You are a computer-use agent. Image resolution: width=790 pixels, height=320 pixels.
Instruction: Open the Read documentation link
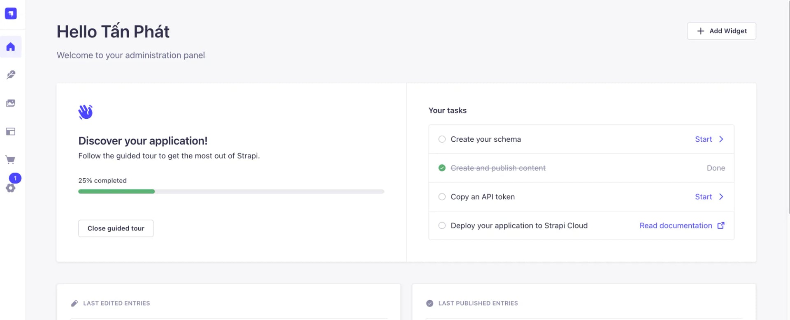676,226
